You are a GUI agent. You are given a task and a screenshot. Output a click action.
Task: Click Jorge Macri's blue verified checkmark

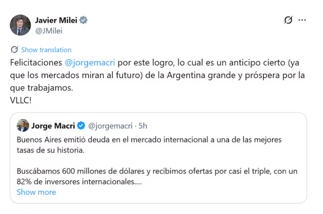tap(81, 126)
